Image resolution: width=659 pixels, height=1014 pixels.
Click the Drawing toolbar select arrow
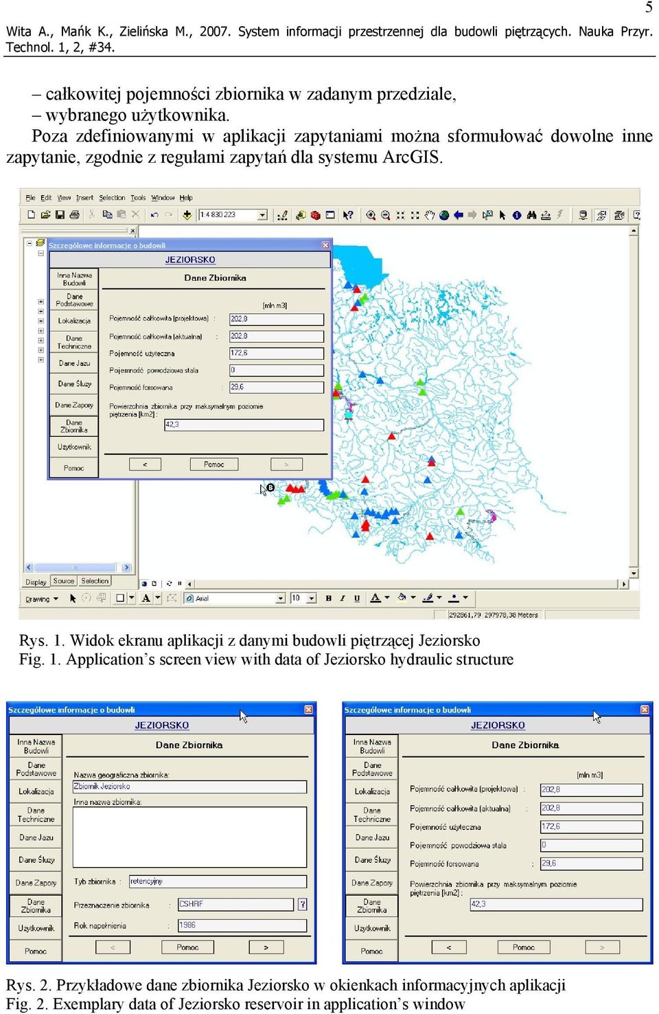tap(73, 598)
